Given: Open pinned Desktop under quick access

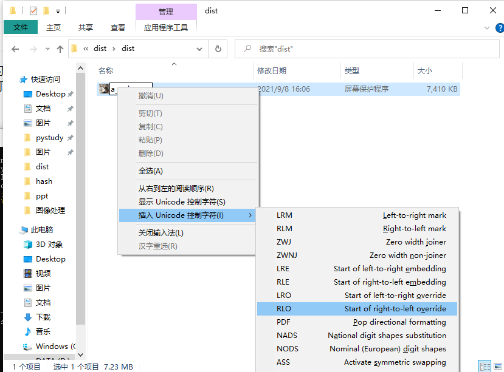Looking at the screenshot, I should pos(50,94).
